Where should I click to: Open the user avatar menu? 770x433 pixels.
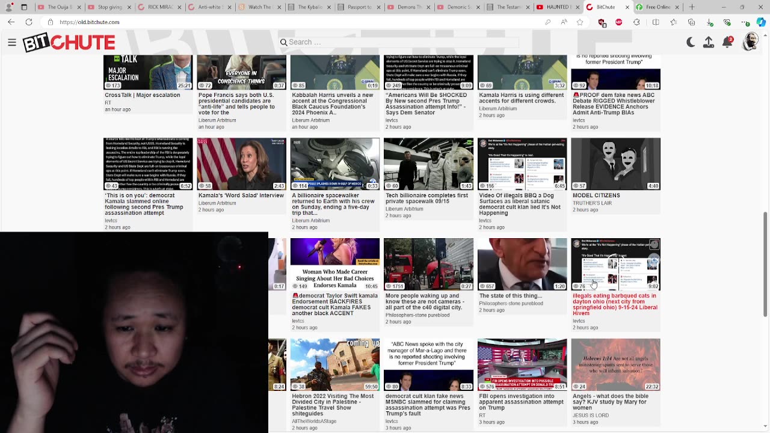coord(751,41)
